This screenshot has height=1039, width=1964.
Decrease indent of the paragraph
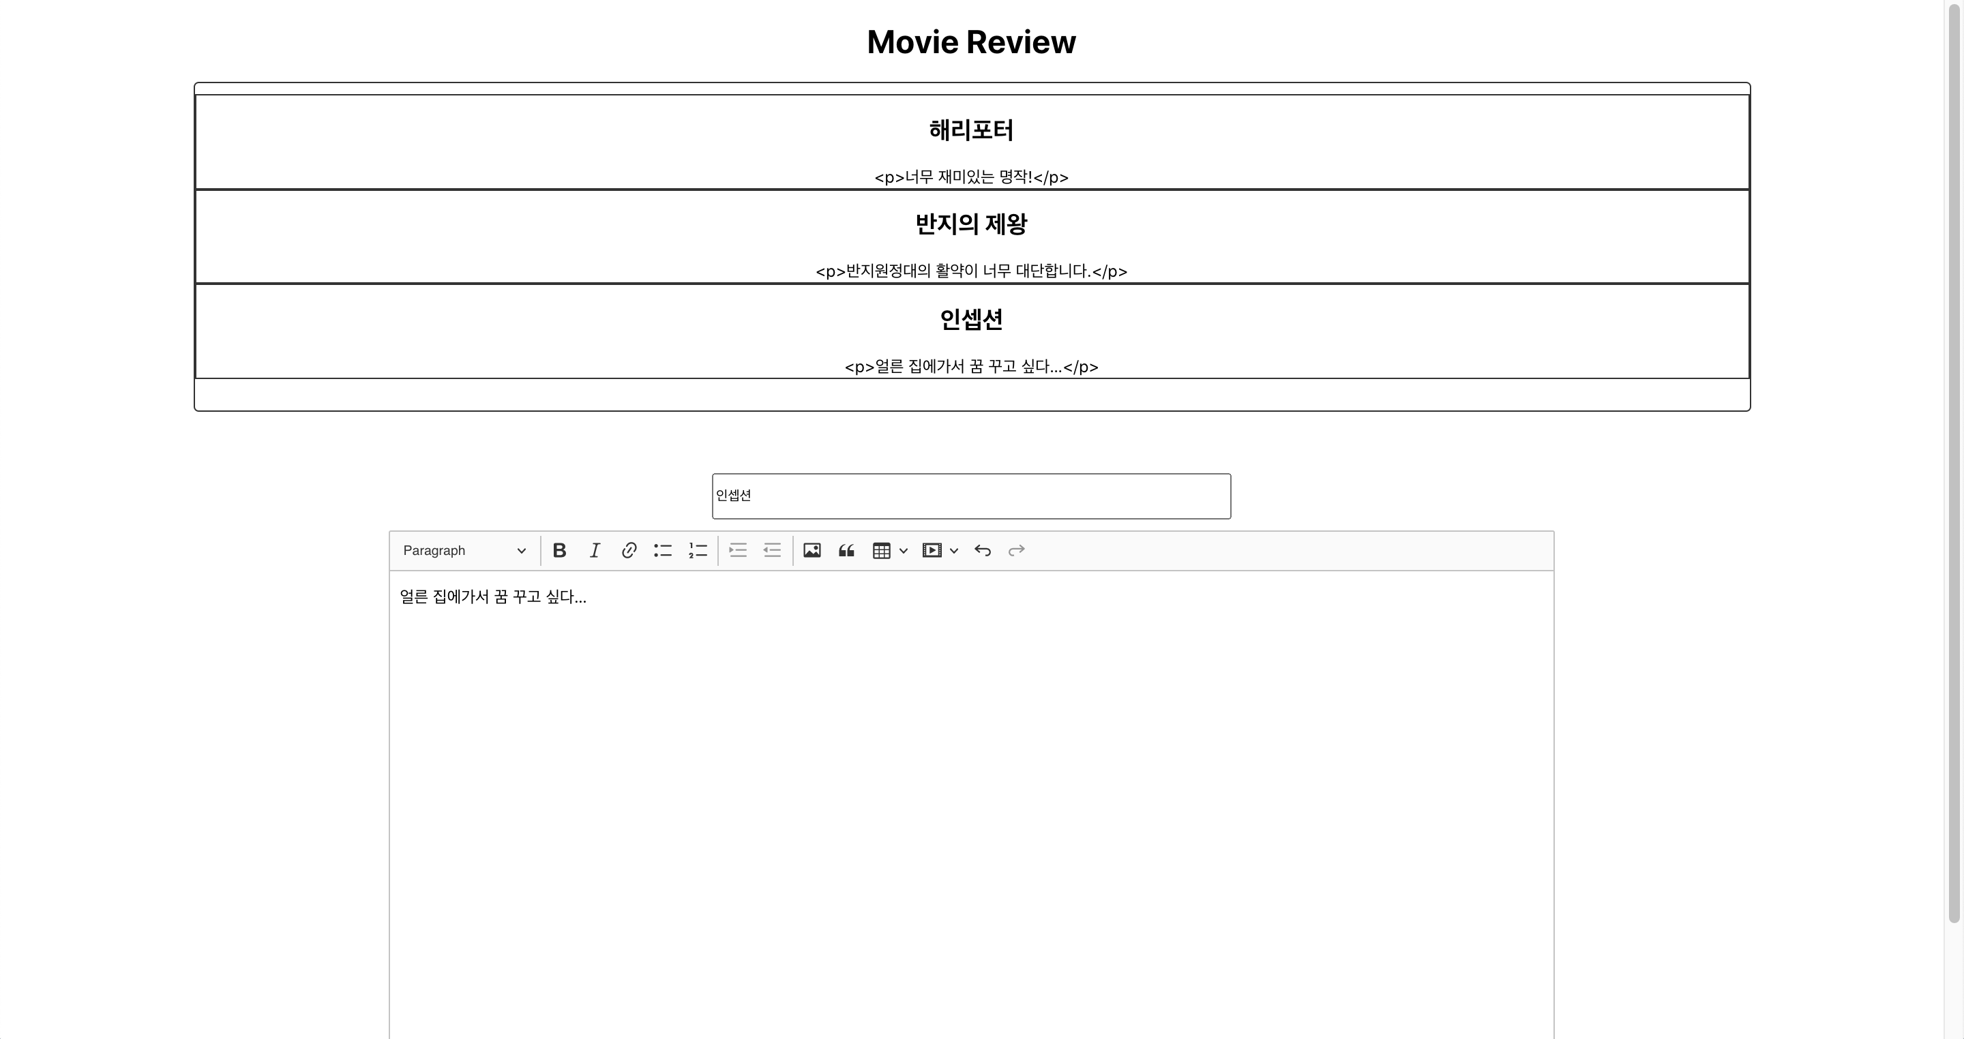click(771, 549)
